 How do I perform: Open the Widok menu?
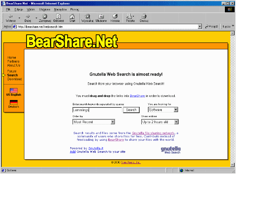31,9
